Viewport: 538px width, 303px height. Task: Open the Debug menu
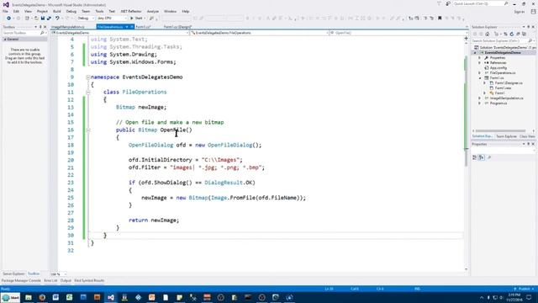71,11
